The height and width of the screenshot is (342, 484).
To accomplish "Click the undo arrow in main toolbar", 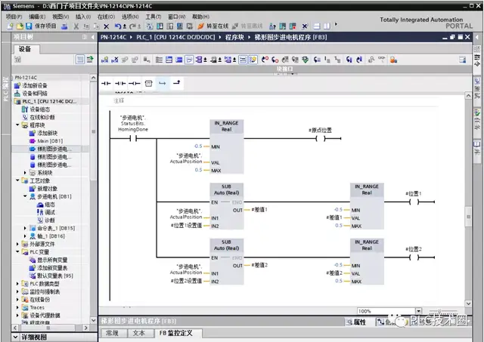I will (118, 26).
